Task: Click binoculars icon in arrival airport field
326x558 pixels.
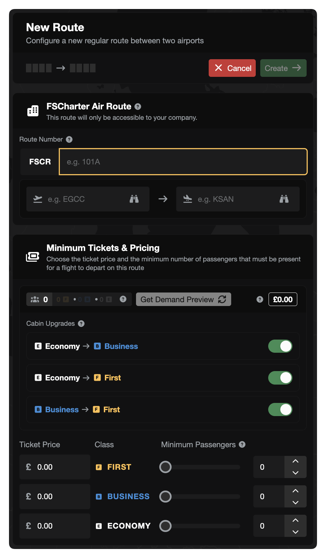Action: point(284,199)
